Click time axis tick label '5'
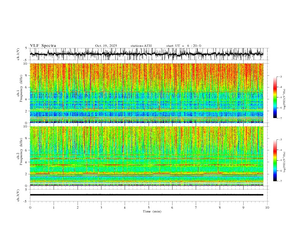This screenshot has width=301, height=233. pos(149,207)
